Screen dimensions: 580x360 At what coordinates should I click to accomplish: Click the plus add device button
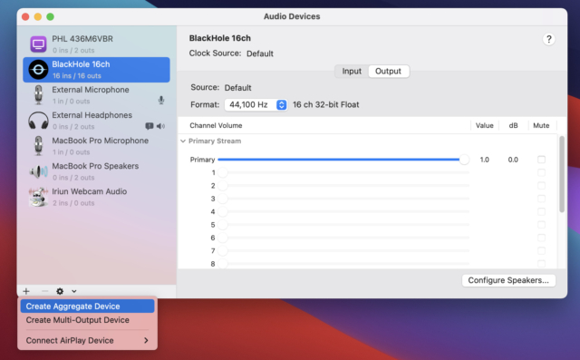26,291
